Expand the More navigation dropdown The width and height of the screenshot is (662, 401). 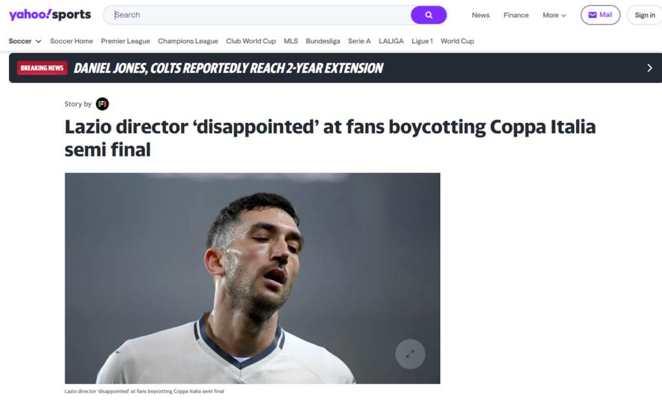pyautogui.click(x=554, y=16)
